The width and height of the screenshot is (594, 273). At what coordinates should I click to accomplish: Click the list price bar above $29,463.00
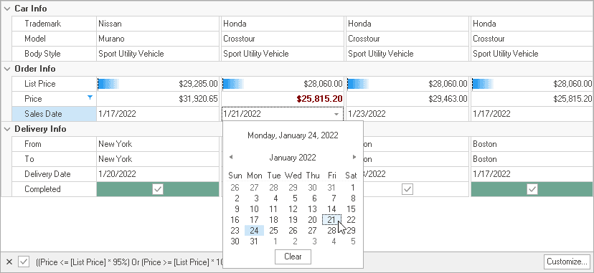point(407,84)
